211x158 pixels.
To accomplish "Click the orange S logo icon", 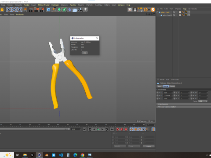I will [153, 10].
